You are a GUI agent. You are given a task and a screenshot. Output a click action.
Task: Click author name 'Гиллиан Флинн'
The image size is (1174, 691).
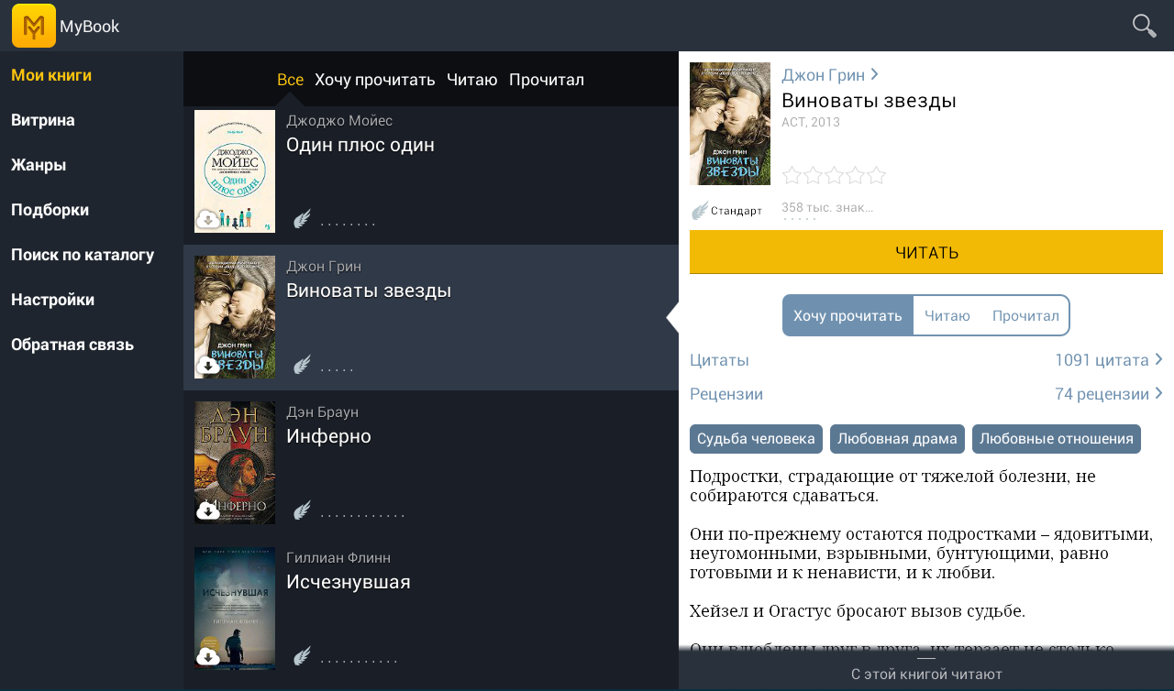338,557
